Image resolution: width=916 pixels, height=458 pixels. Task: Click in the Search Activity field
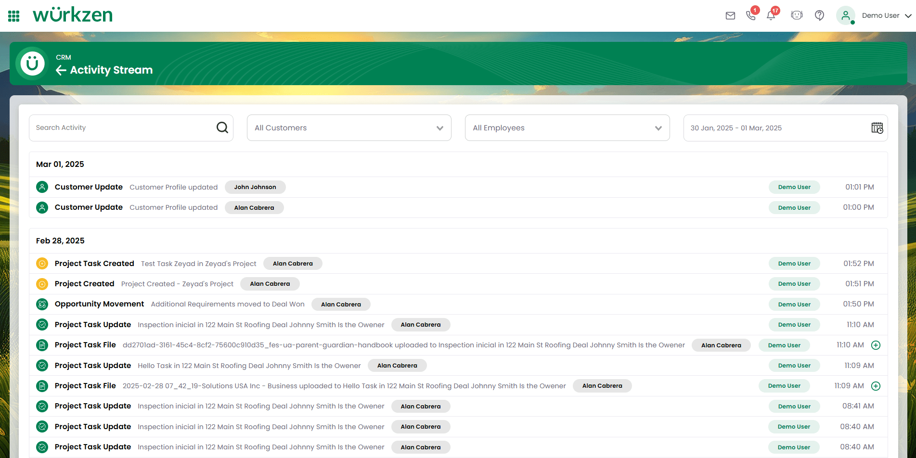point(123,128)
